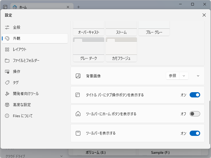The width and height of the screenshot is (211, 158).
Task: Enable ツールバーにホーム ボタンを表示する toggle
Action: click(195, 114)
